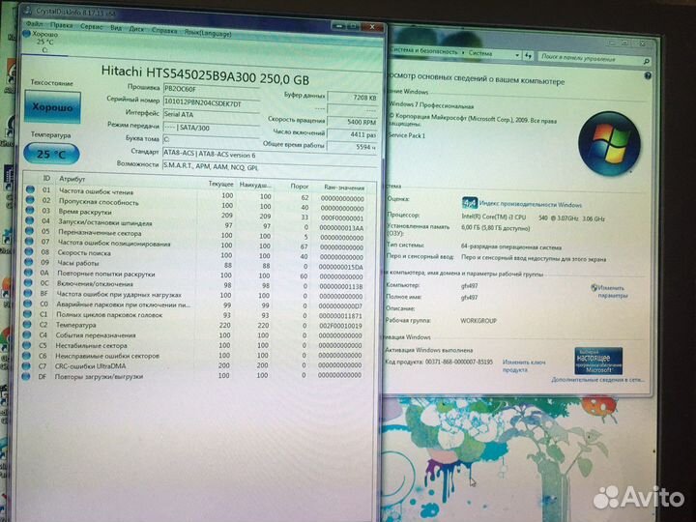Click the status circle of attribute 05 Переназначенные сектора
Viewport: 696px width, 522px height.
[x=29, y=231]
